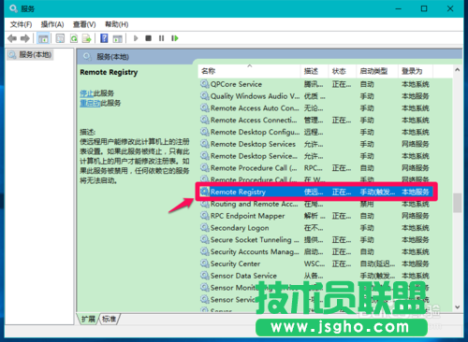Switch to the 扩展 tab
The width and height of the screenshot is (468, 342).
click(x=88, y=319)
